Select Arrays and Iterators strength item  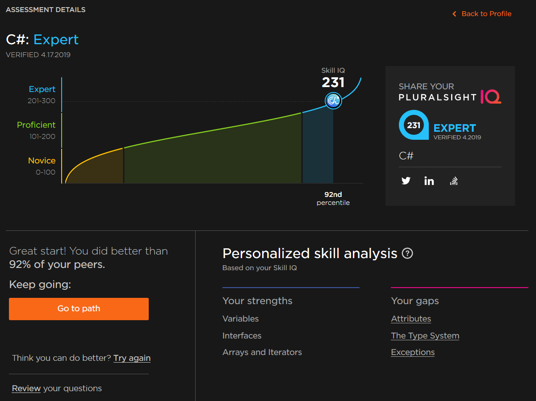point(262,352)
